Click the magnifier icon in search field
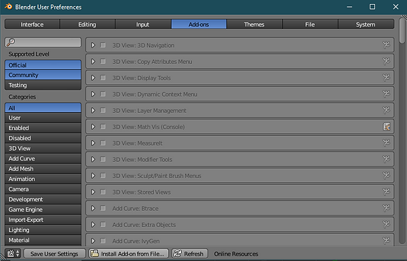The image size is (407, 261). [x=11, y=42]
